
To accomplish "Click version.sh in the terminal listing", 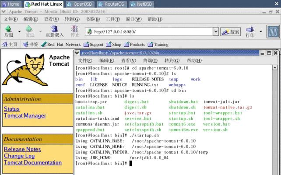I will 215,129.
